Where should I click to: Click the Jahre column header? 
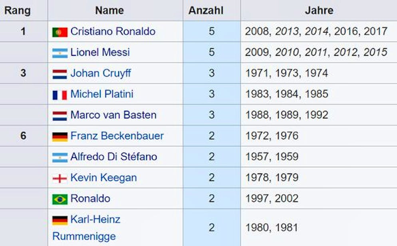click(x=319, y=10)
